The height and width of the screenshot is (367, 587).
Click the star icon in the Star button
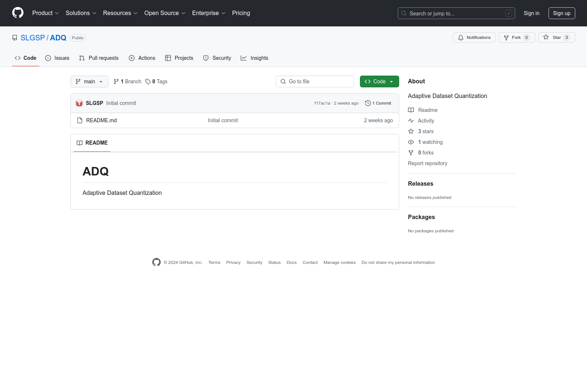click(x=546, y=37)
